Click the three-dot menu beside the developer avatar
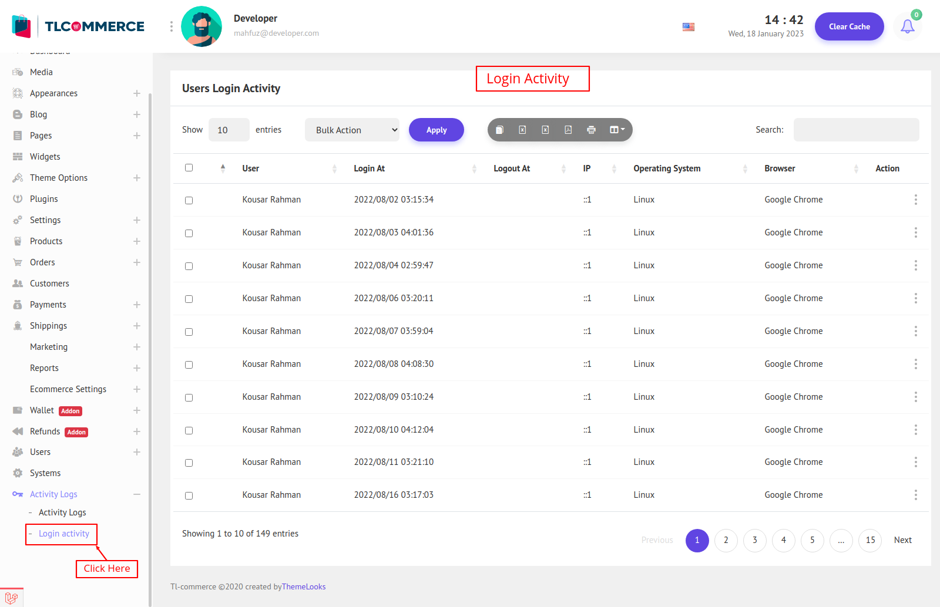The width and height of the screenshot is (940, 607). click(172, 26)
